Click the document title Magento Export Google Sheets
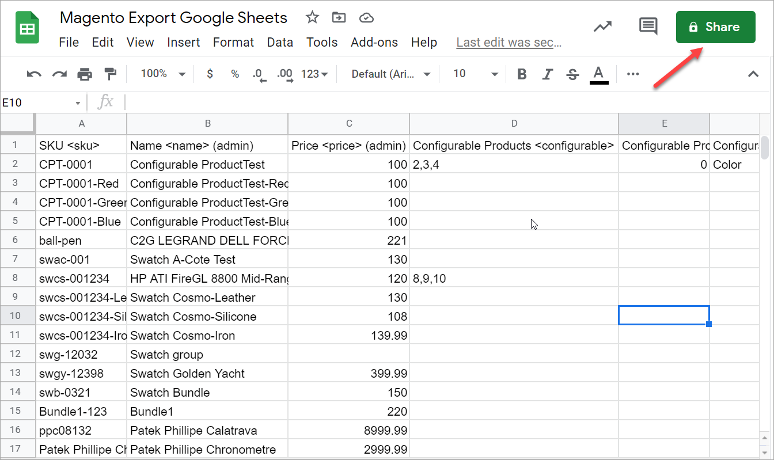This screenshot has width=774, height=460. pyautogui.click(x=173, y=17)
